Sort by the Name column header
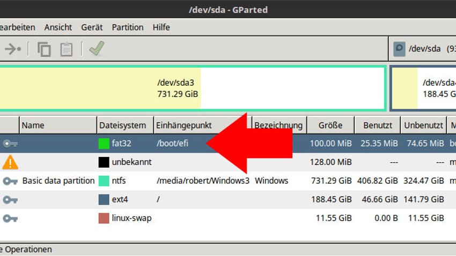 click(58, 125)
